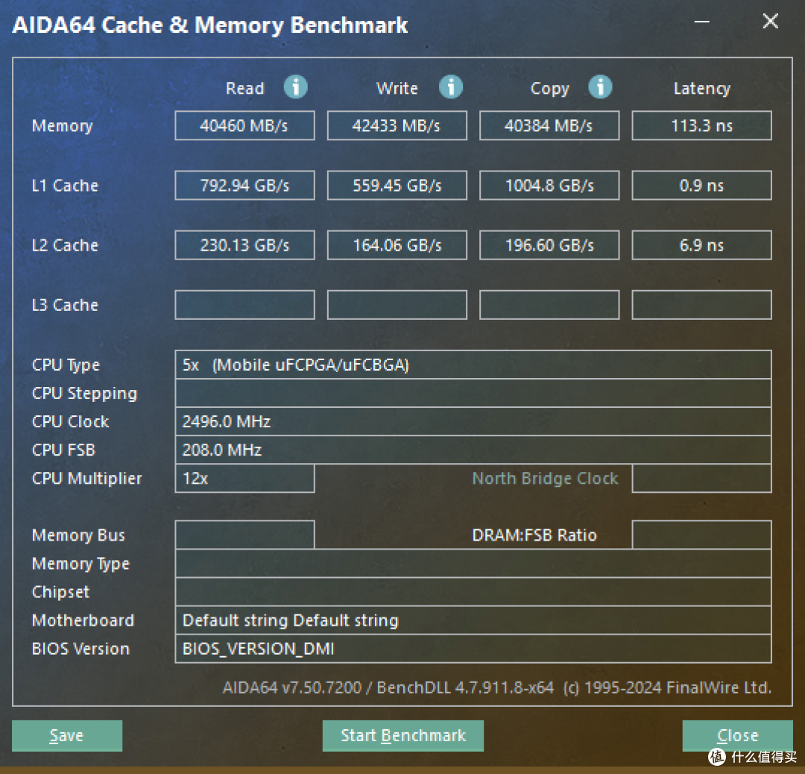805x774 pixels.
Task: Select the Memory Read value 40460 MB/s
Action: click(x=244, y=125)
